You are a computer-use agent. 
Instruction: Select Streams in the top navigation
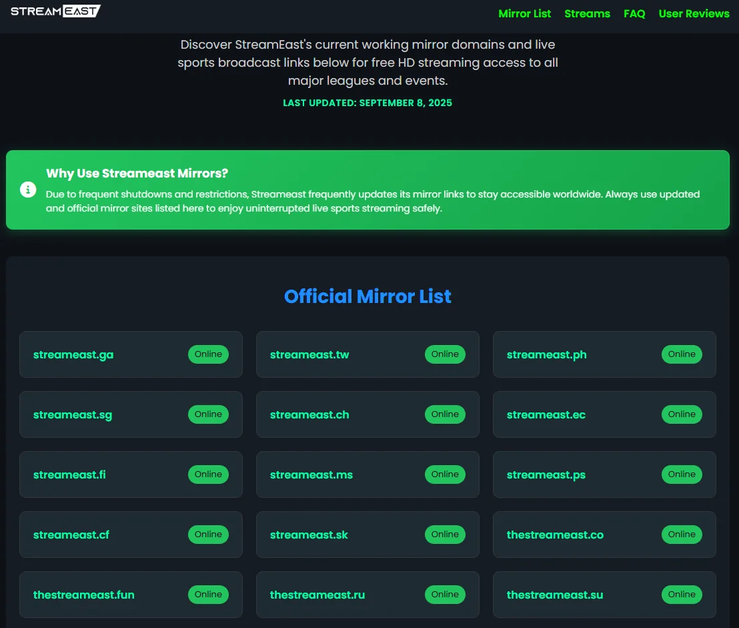[x=587, y=13]
